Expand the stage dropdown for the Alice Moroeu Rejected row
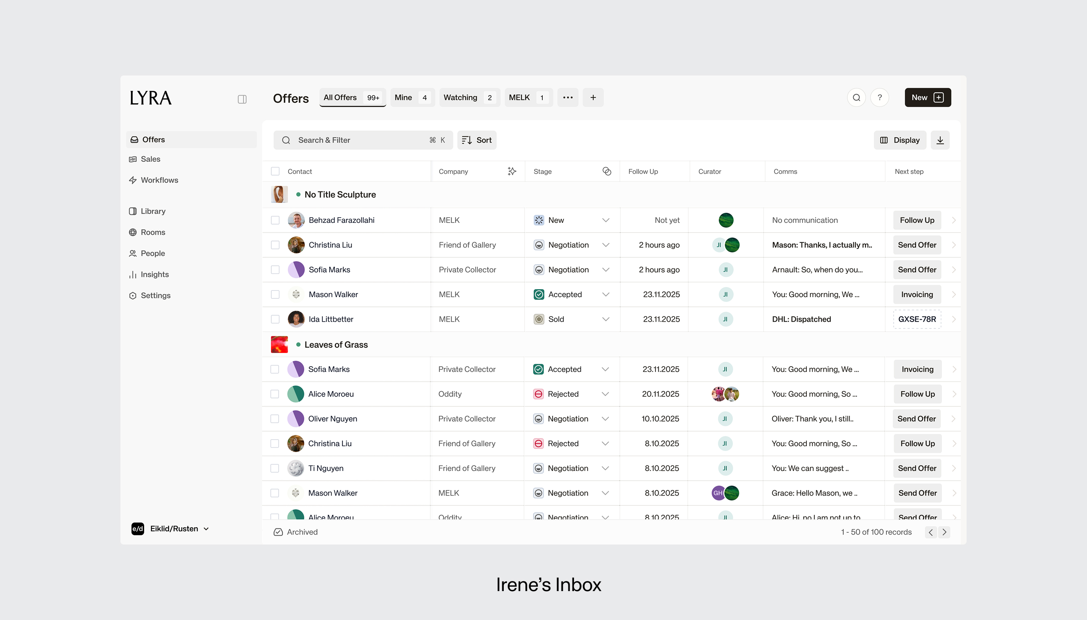The height and width of the screenshot is (620, 1087). pos(605,394)
